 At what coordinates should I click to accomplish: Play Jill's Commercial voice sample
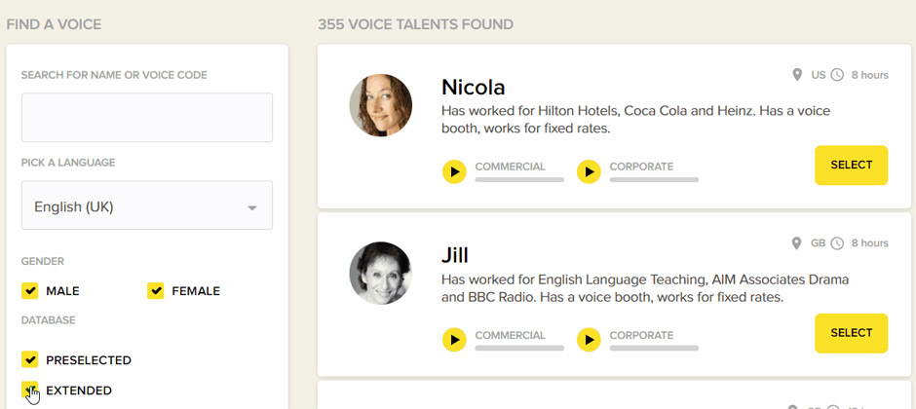click(454, 340)
